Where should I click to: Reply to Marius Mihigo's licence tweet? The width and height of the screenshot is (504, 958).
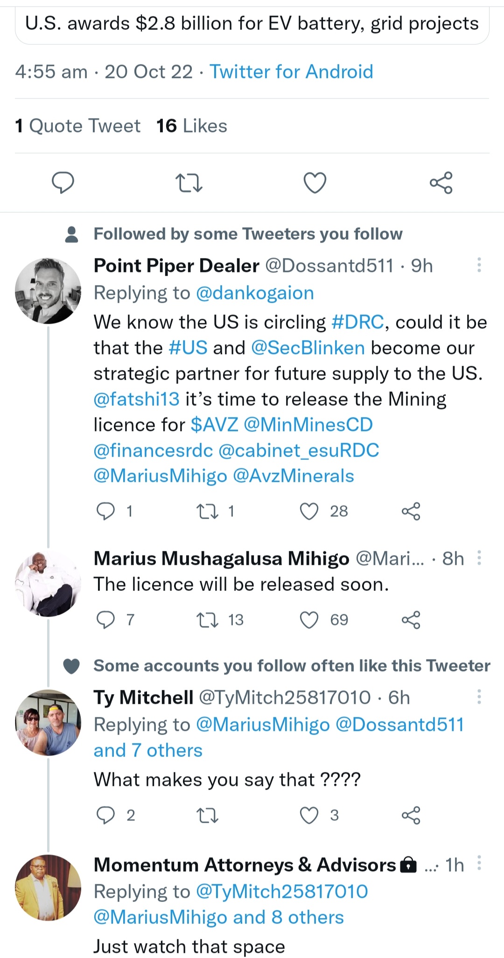click(x=105, y=620)
